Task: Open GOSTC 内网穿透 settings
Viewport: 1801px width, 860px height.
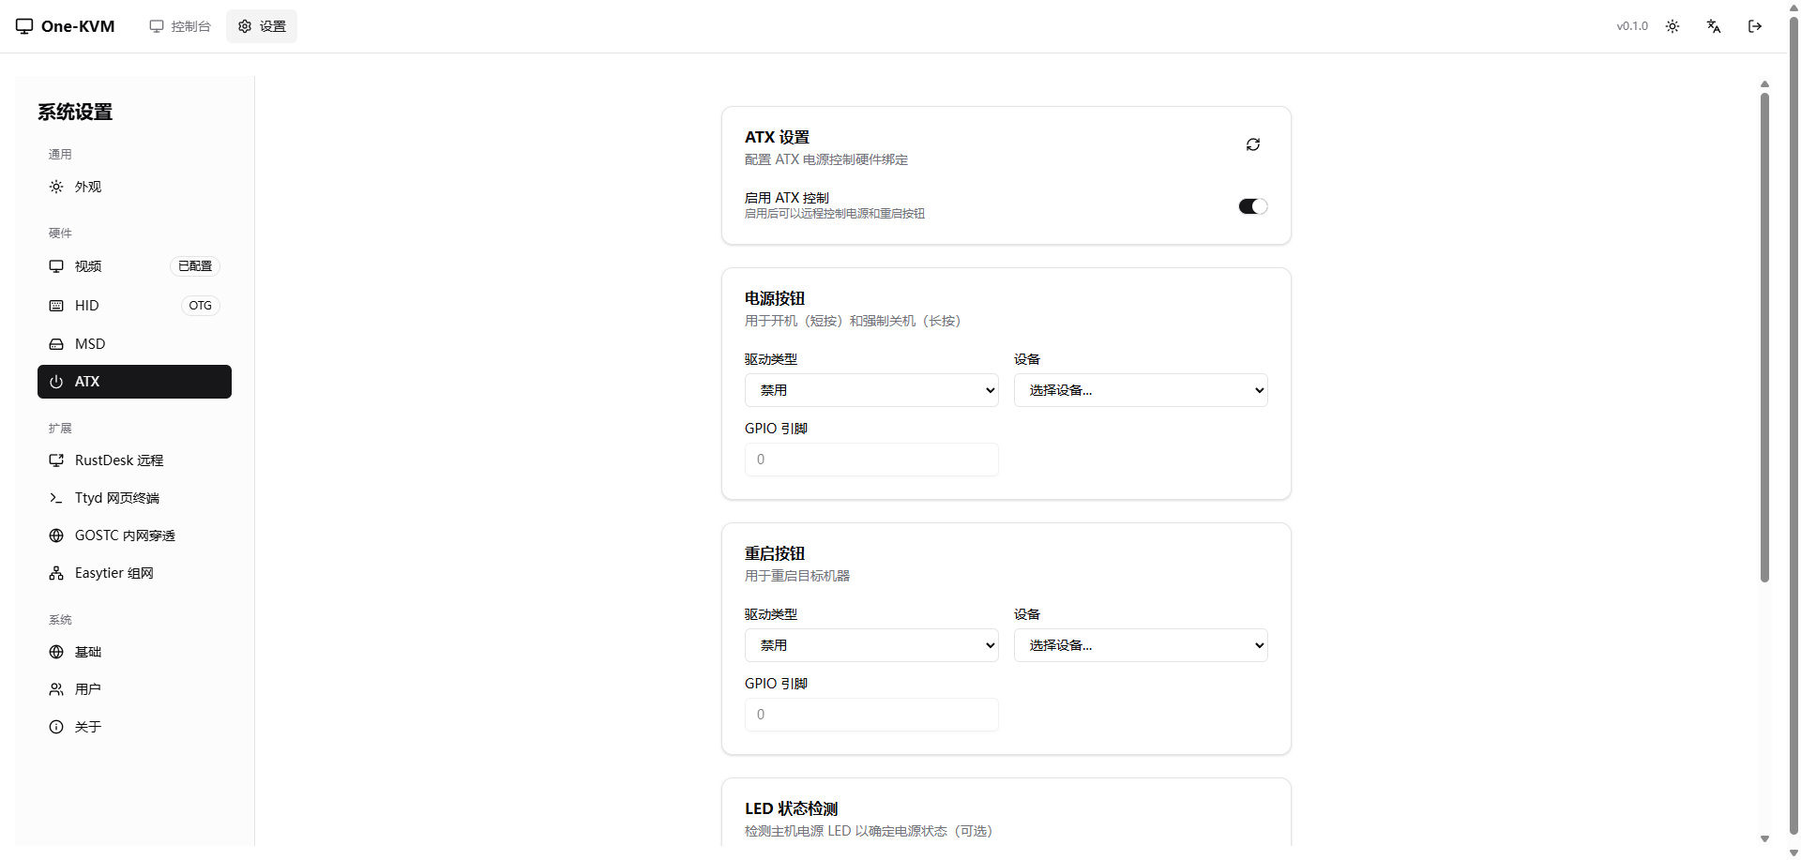Action: click(125, 536)
